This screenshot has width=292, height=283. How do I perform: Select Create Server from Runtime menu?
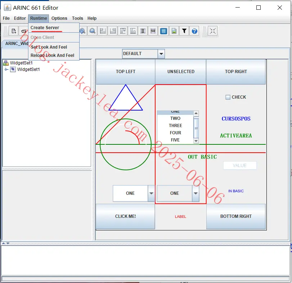pos(45,28)
